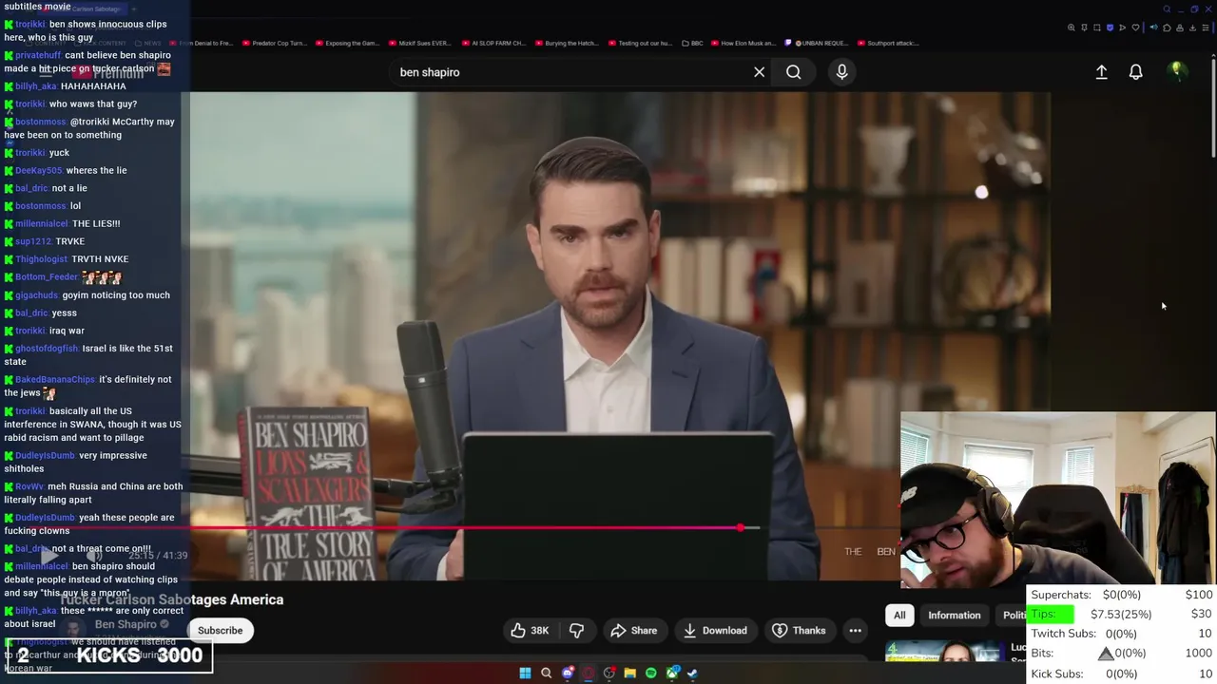The width and height of the screenshot is (1217, 684).
Task: Open YouTube notifications bell
Action: pyautogui.click(x=1135, y=72)
